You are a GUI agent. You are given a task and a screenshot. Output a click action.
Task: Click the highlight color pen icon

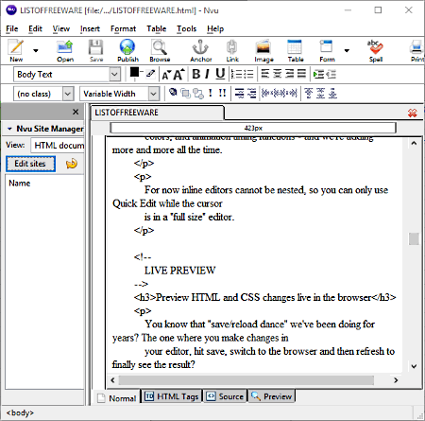click(151, 73)
